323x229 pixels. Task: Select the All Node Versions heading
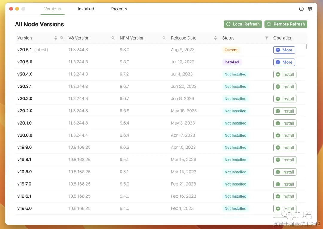pyautogui.click(x=39, y=24)
